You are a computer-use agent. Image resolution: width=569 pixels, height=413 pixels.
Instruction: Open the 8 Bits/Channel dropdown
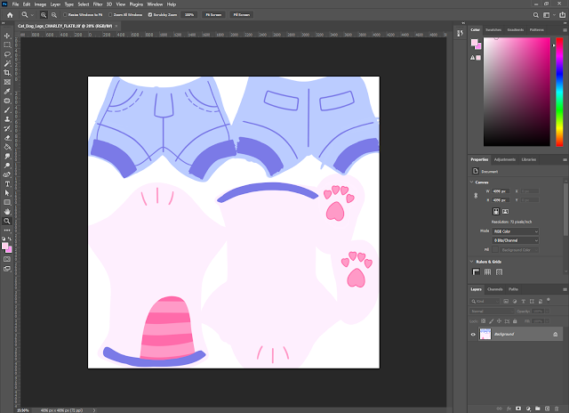516,240
